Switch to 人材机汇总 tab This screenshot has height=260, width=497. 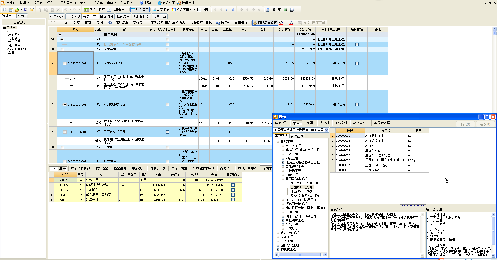[x=141, y=17]
